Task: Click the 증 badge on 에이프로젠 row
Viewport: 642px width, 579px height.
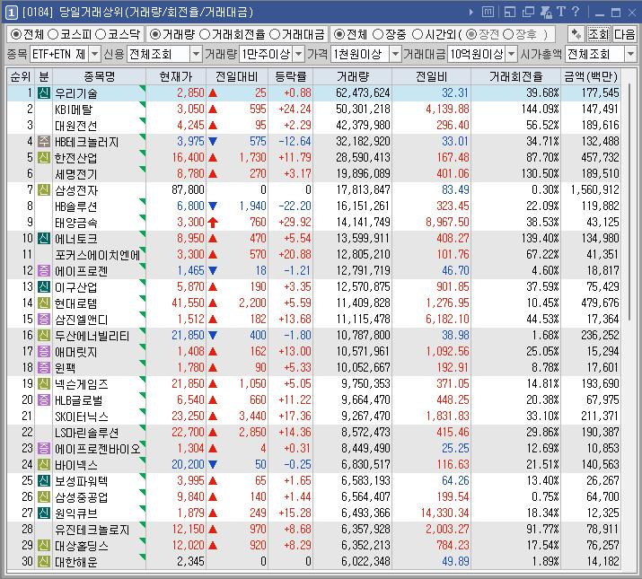Action: [x=44, y=270]
